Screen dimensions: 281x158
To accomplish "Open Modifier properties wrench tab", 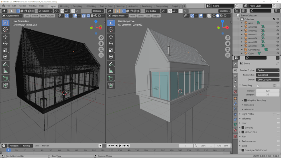I will tap(235, 104).
